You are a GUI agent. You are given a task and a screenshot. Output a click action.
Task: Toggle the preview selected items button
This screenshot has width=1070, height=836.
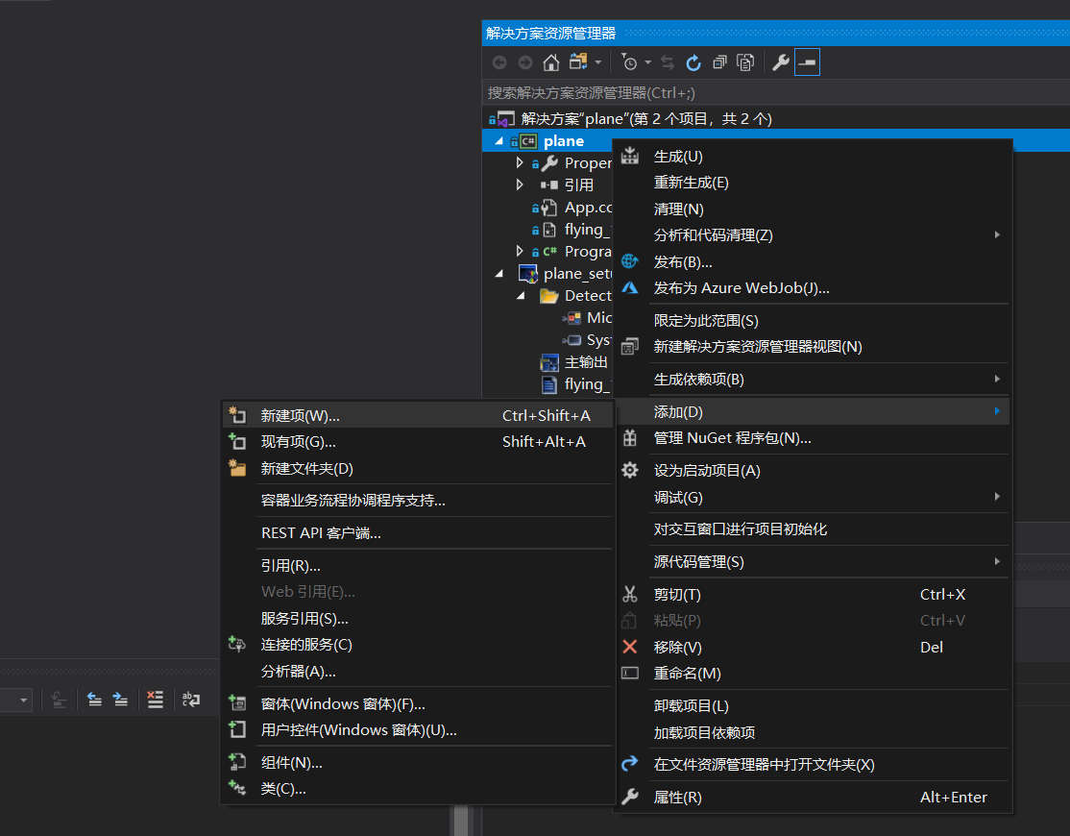click(x=807, y=62)
